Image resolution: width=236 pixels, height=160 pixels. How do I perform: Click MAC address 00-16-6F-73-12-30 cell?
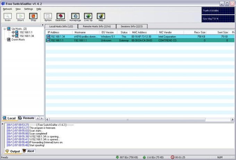click(141, 37)
